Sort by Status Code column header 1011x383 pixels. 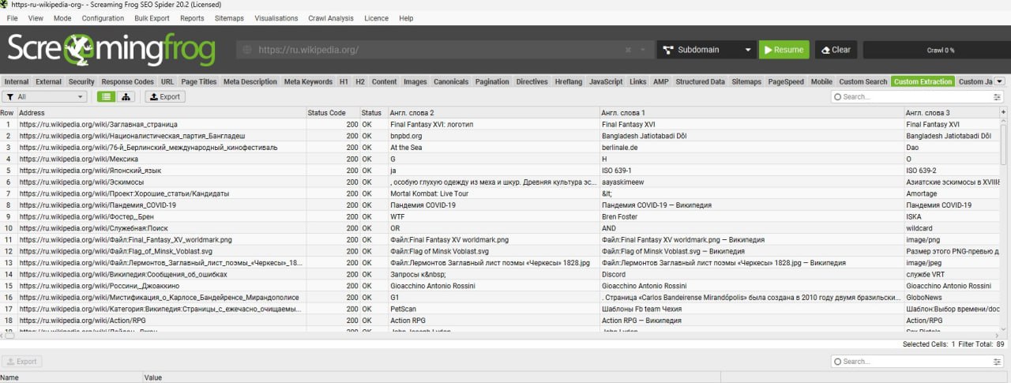click(x=326, y=113)
